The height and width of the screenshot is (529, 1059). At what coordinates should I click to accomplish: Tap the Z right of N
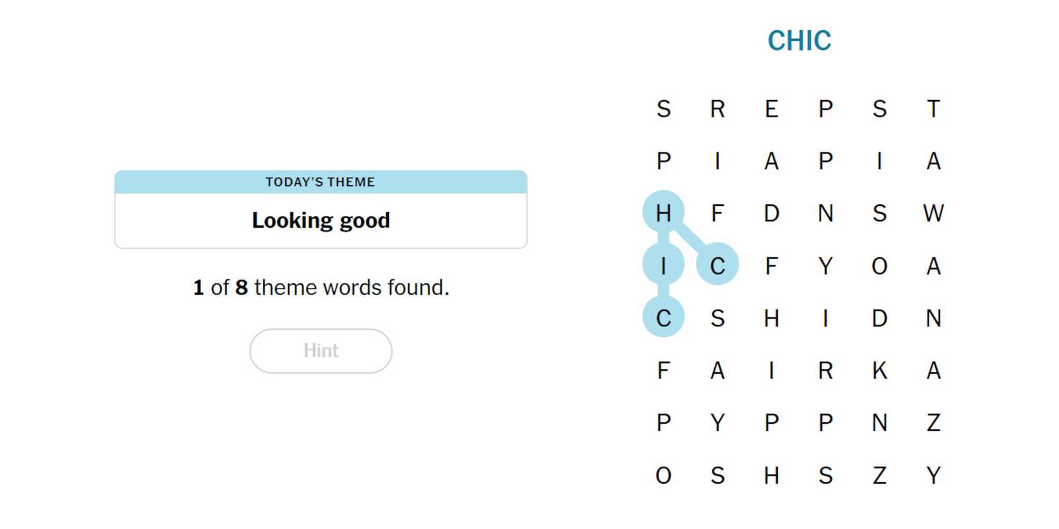coord(933,423)
